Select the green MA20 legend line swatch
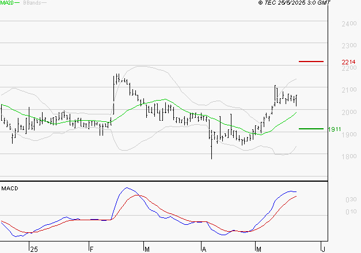Viewport: 361px width, 253px height. tap(17, 3)
